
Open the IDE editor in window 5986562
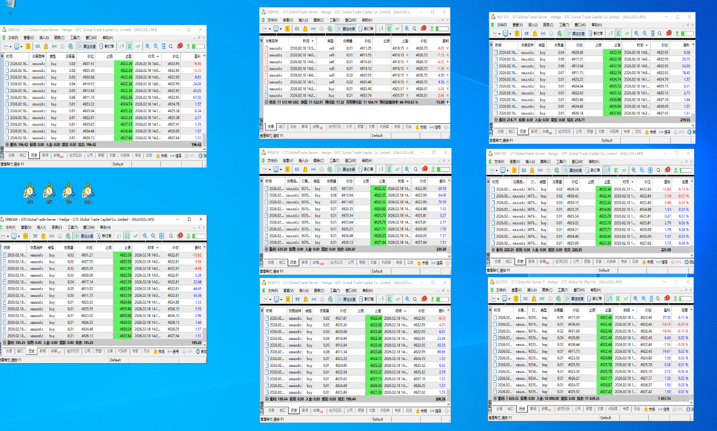(297, 28)
